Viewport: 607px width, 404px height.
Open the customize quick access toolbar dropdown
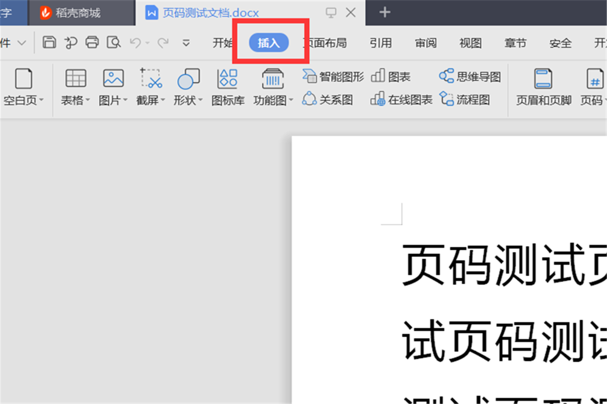186,42
